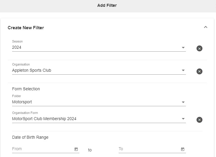Click the Create New Filter heading

click(26, 28)
